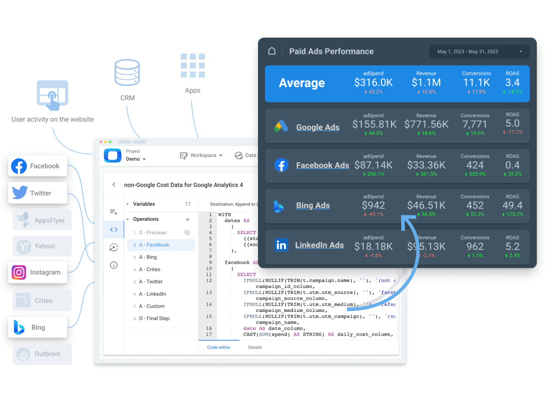
Task: Select the log list icon above code icon
Action: pyautogui.click(x=114, y=212)
